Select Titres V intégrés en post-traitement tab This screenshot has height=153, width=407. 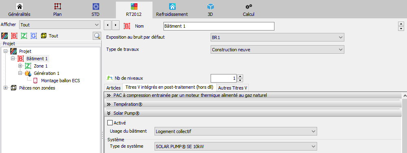click(x=169, y=87)
